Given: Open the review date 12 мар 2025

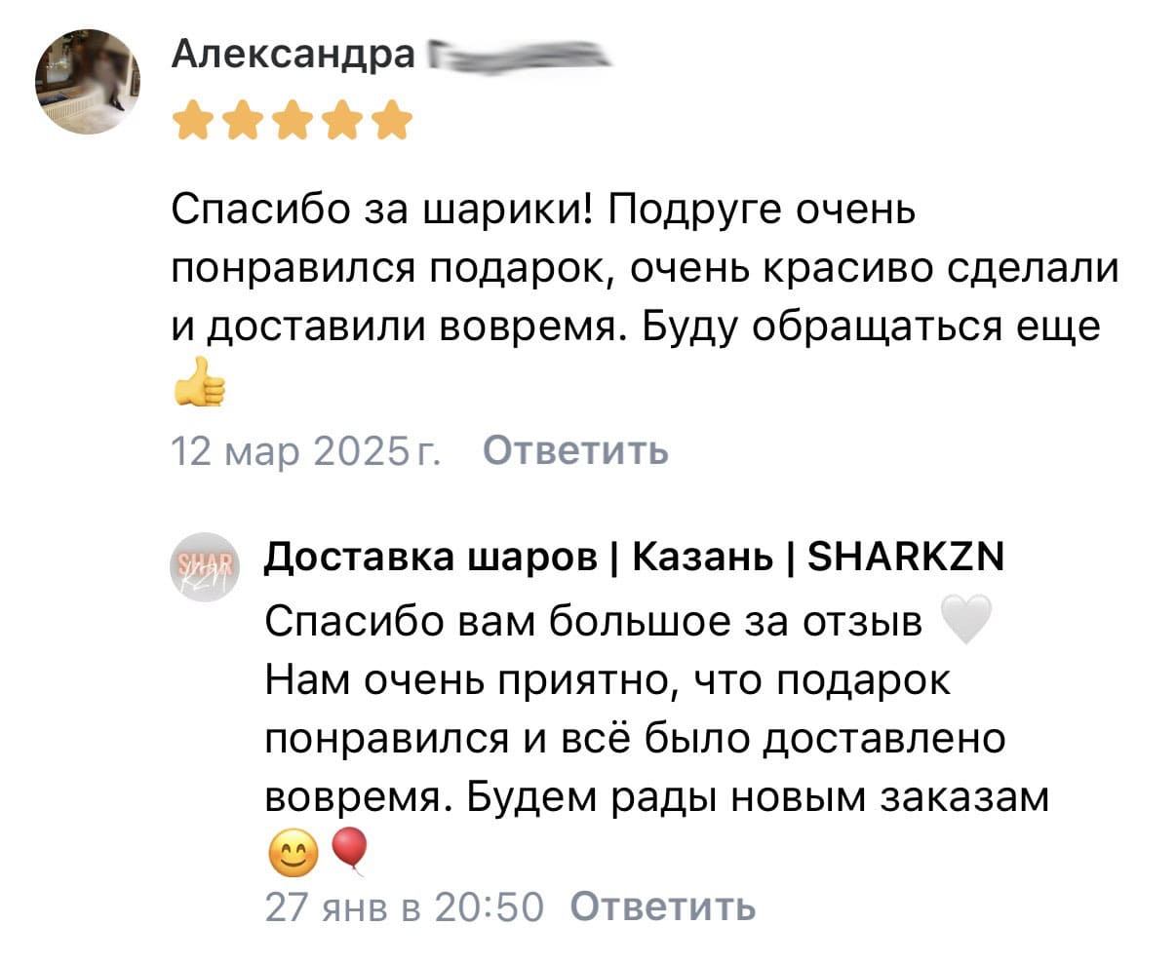Looking at the screenshot, I should 305,451.
